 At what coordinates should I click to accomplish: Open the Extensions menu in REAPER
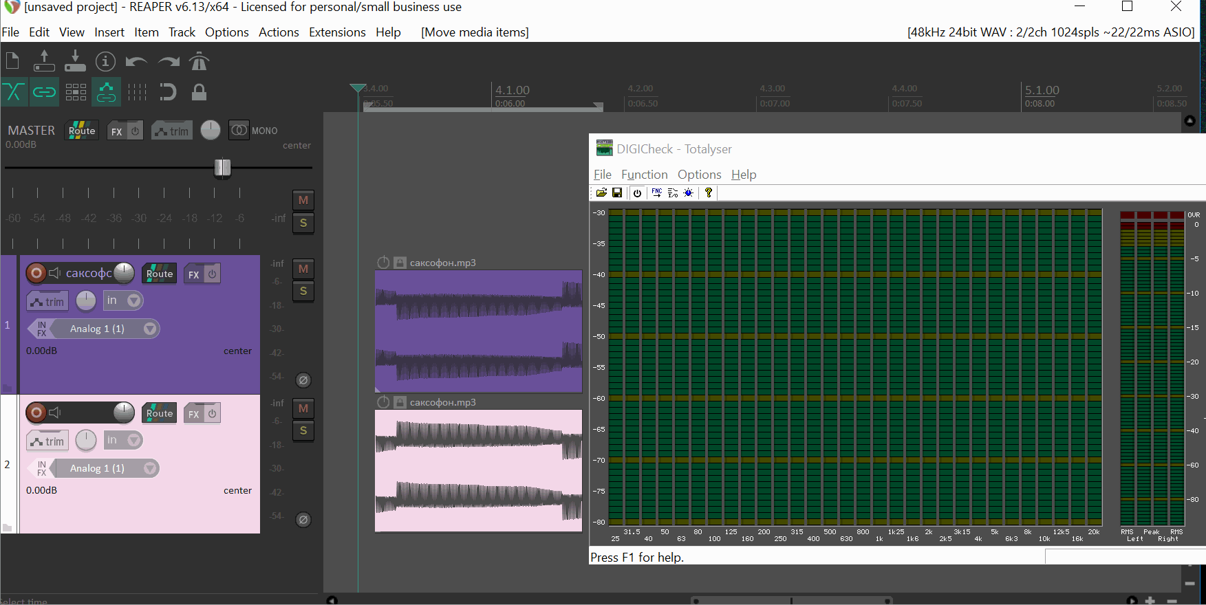click(337, 32)
